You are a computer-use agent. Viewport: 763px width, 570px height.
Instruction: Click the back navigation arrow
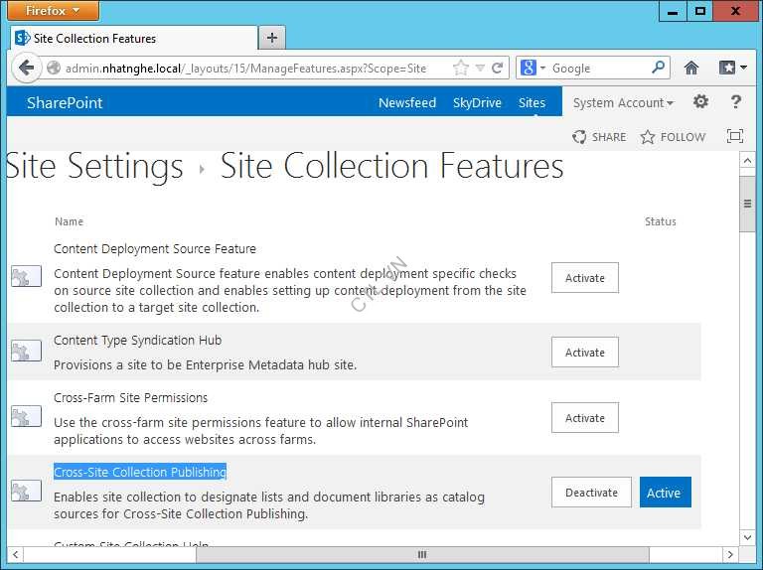pyautogui.click(x=25, y=69)
